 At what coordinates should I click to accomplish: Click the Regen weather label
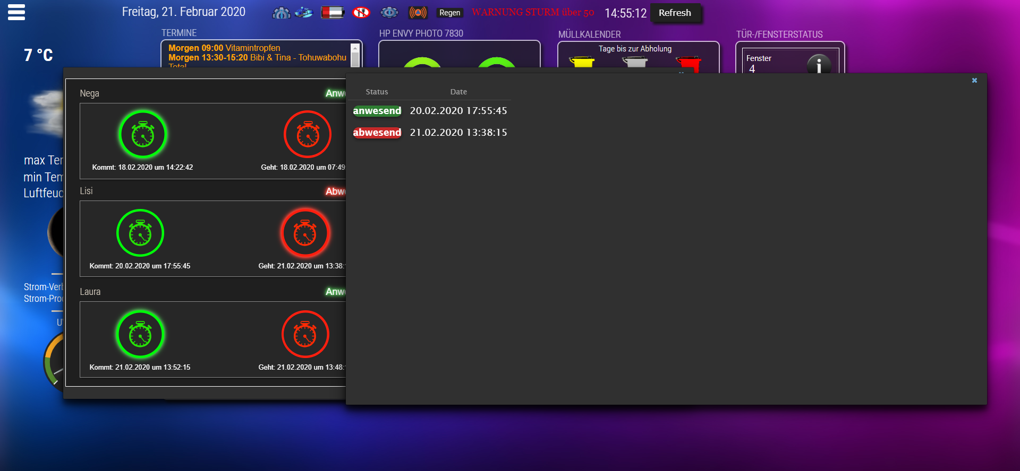point(449,13)
